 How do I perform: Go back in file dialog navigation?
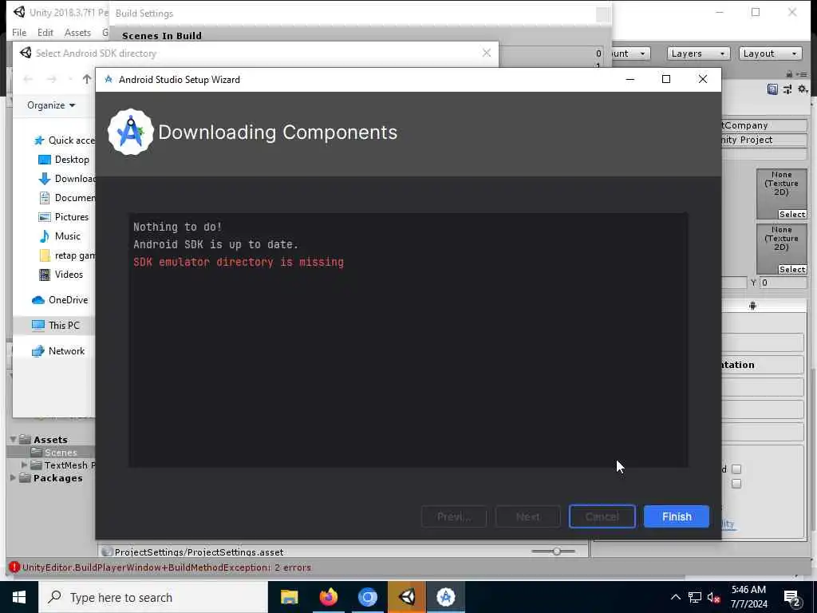click(28, 79)
